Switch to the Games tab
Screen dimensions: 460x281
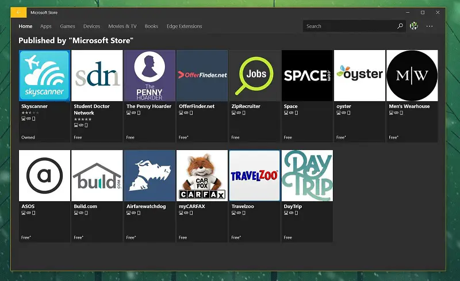click(x=67, y=26)
